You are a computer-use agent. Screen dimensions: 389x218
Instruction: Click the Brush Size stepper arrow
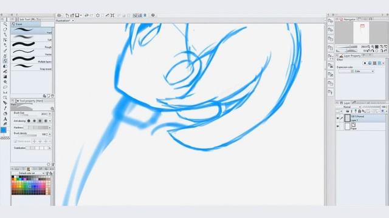50,114
